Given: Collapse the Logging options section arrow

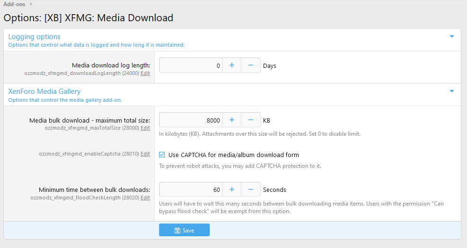Looking at the screenshot, I should [x=451, y=36].
